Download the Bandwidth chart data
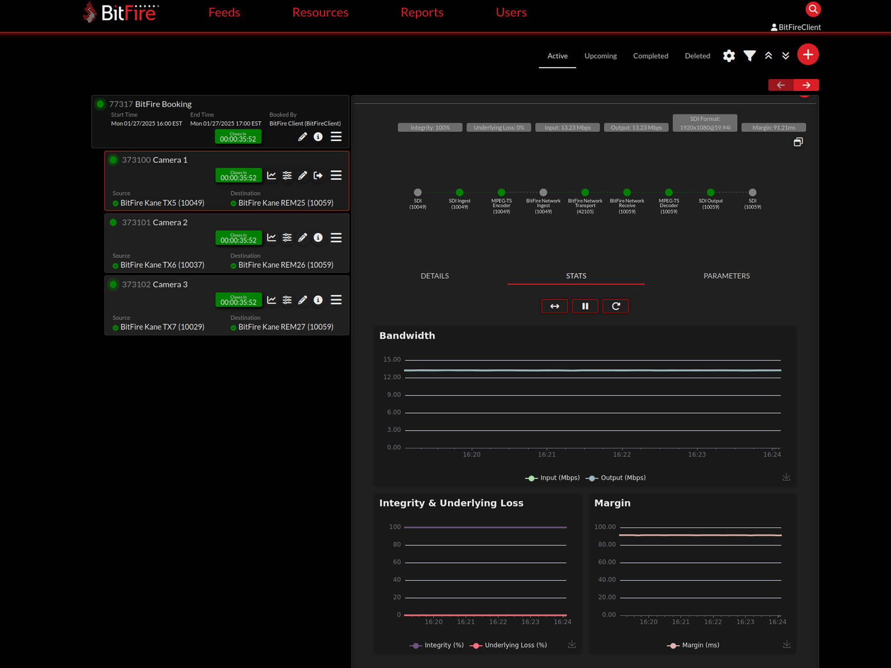This screenshot has height=668, width=891. (786, 477)
